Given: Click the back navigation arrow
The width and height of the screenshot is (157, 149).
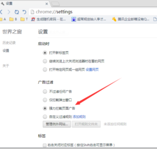Looking at the screenshot, I should coord(1,12).
